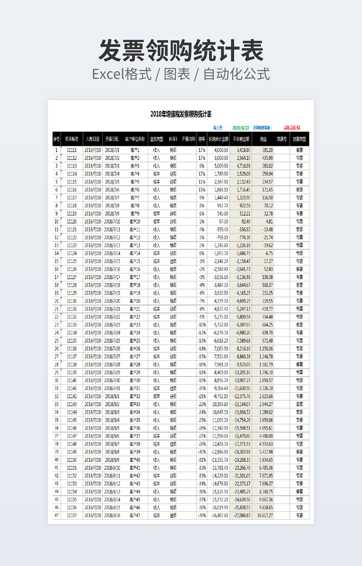Click the 业务类型 column header
This screenshot has width=362, height=566.
156,139
